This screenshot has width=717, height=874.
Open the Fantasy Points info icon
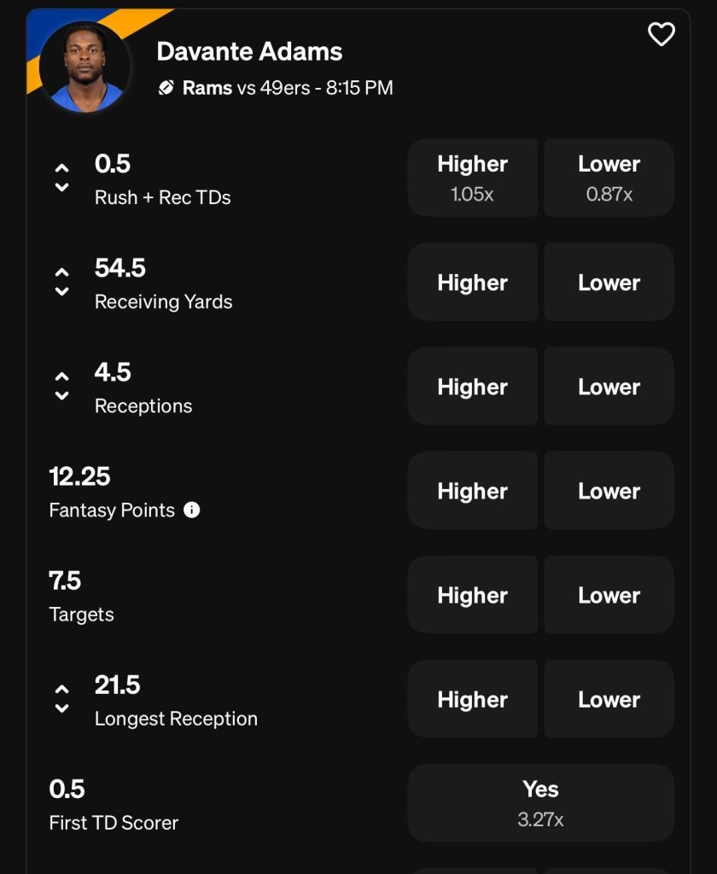[192, 510]
